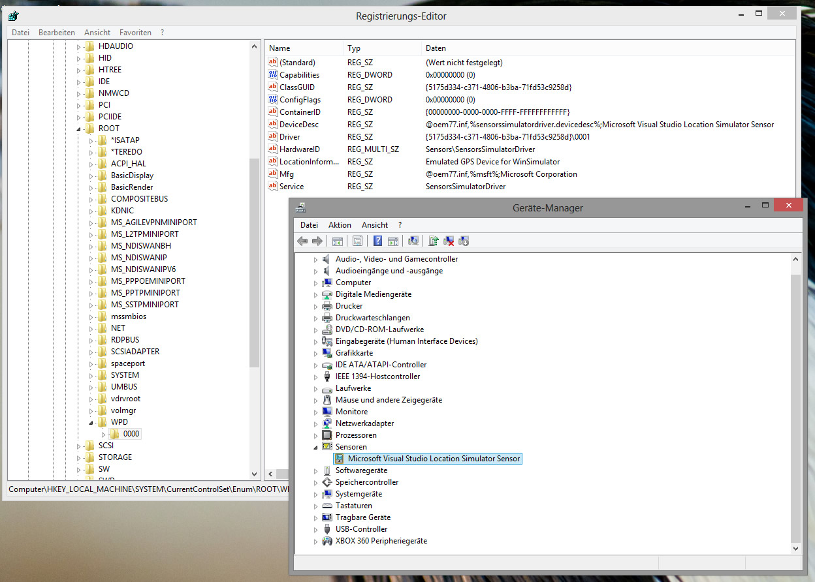This screenshot has width=815, height=582.
Task: Select Tragbare Geräte in device list
Action: (x=362, y=517)
